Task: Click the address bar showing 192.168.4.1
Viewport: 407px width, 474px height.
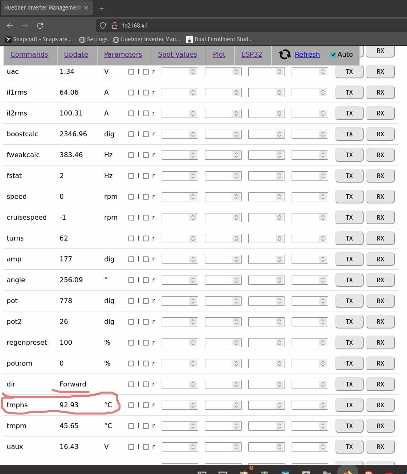Action: [x=250, y=25]
